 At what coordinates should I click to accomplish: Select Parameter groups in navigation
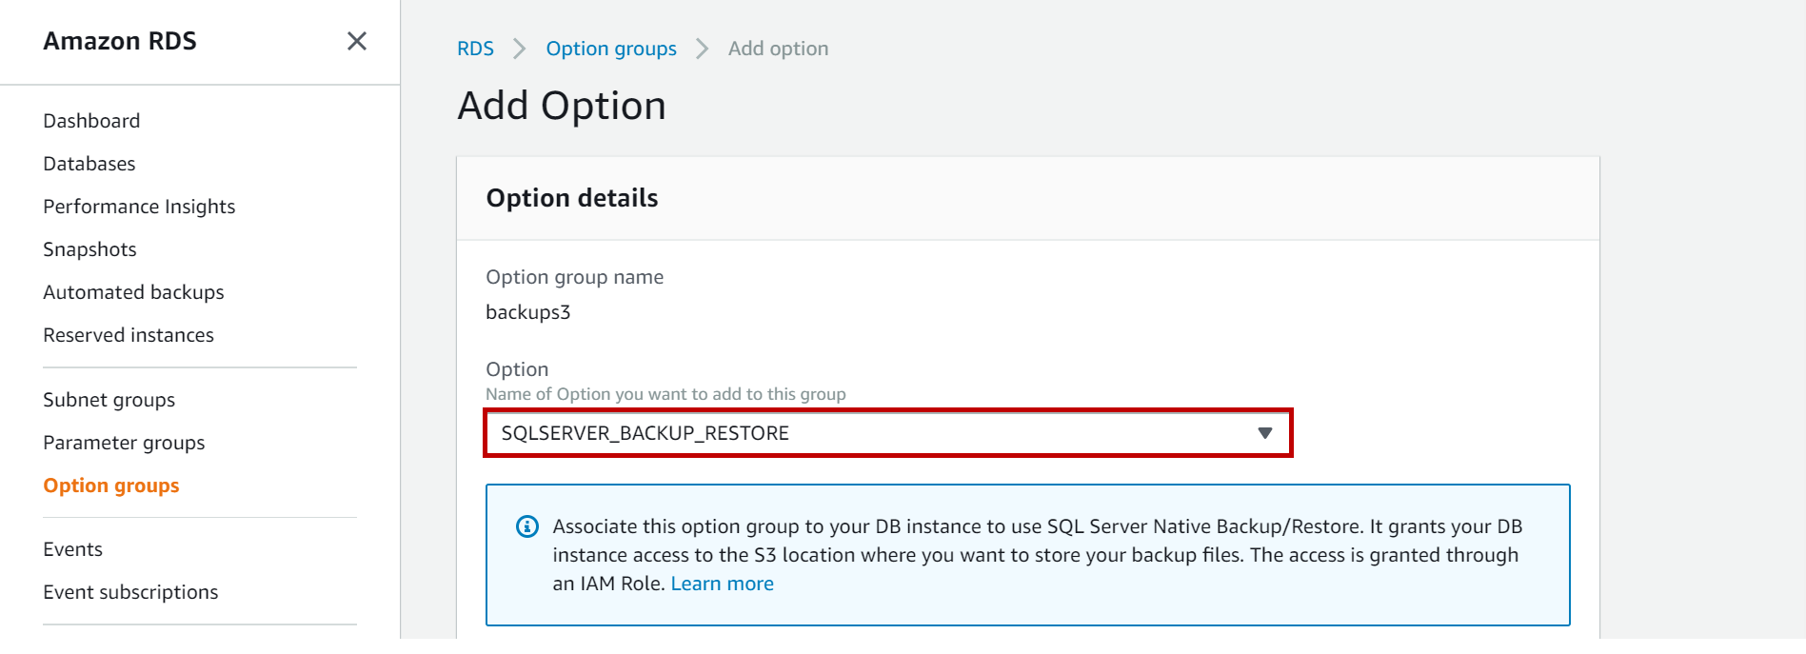[124, 443]
